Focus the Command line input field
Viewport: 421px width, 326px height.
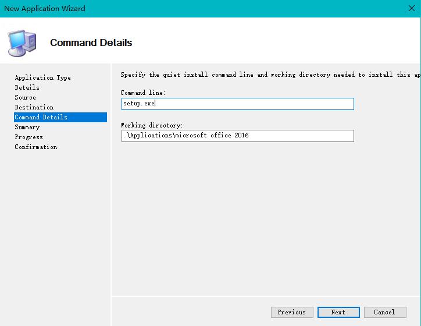click(238, 104)
